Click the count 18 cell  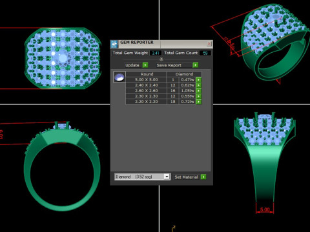tap(172, 102)
